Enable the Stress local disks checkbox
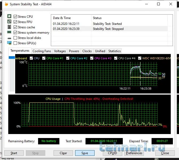The image size is (179, 160). [15, 38]
